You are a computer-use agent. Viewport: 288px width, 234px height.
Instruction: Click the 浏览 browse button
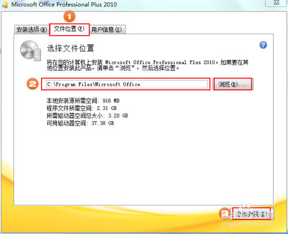233,84
